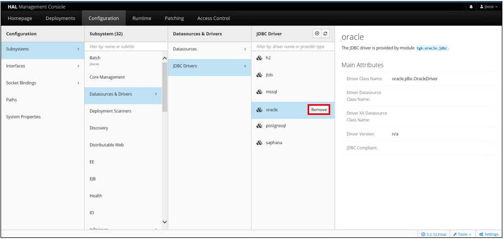Expand Datasources & Drivers subsystem chevron

(x=156, y=94)
